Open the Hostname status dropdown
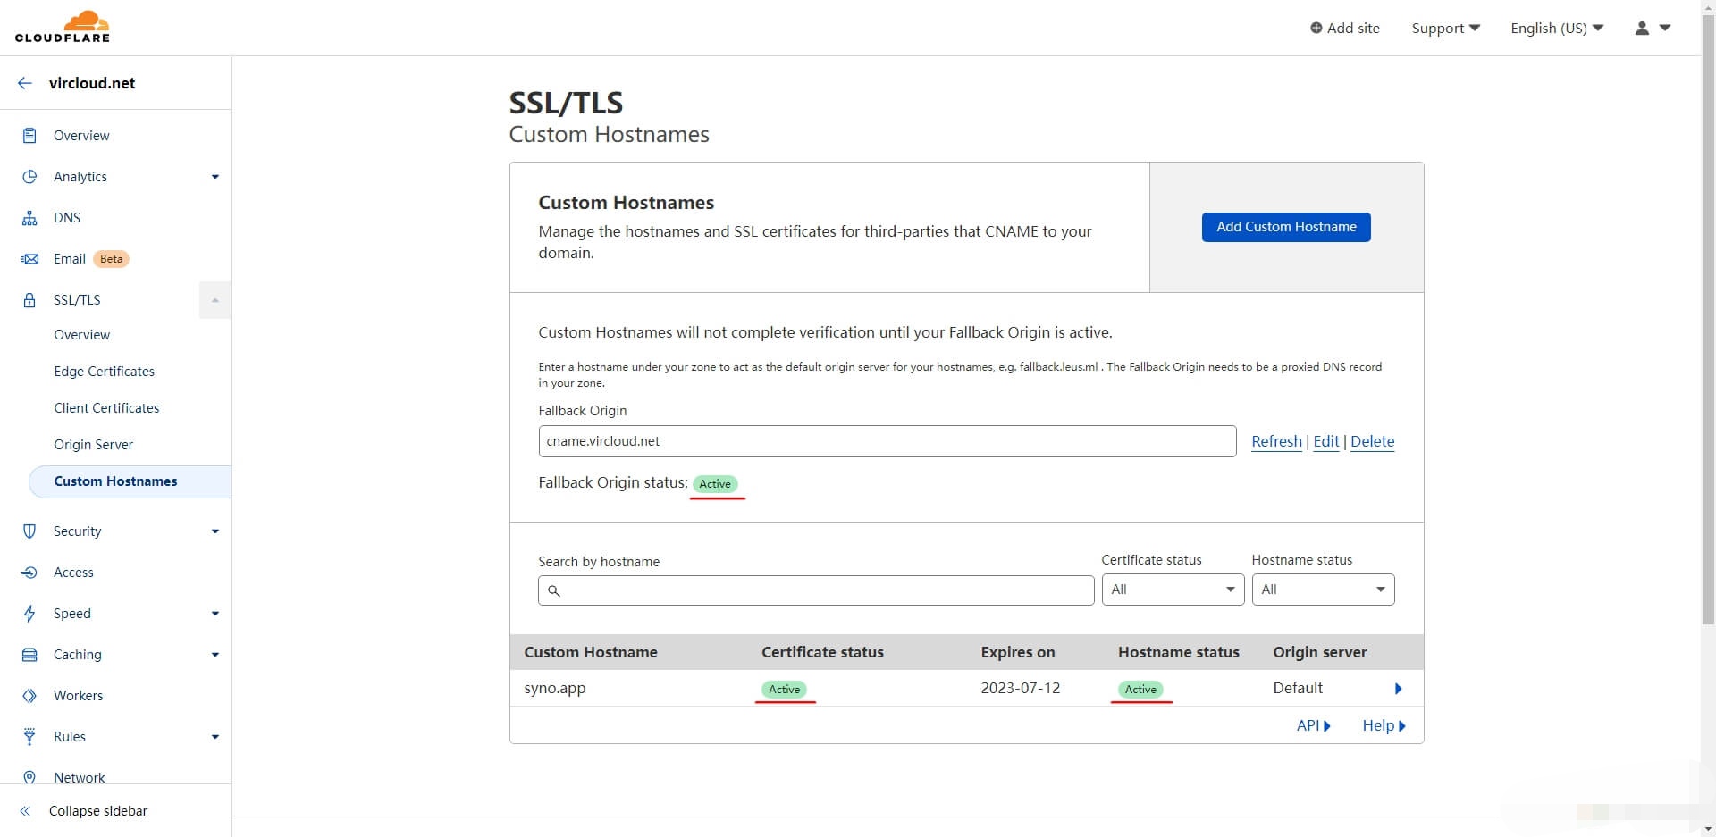 (x=1322, y=590)
